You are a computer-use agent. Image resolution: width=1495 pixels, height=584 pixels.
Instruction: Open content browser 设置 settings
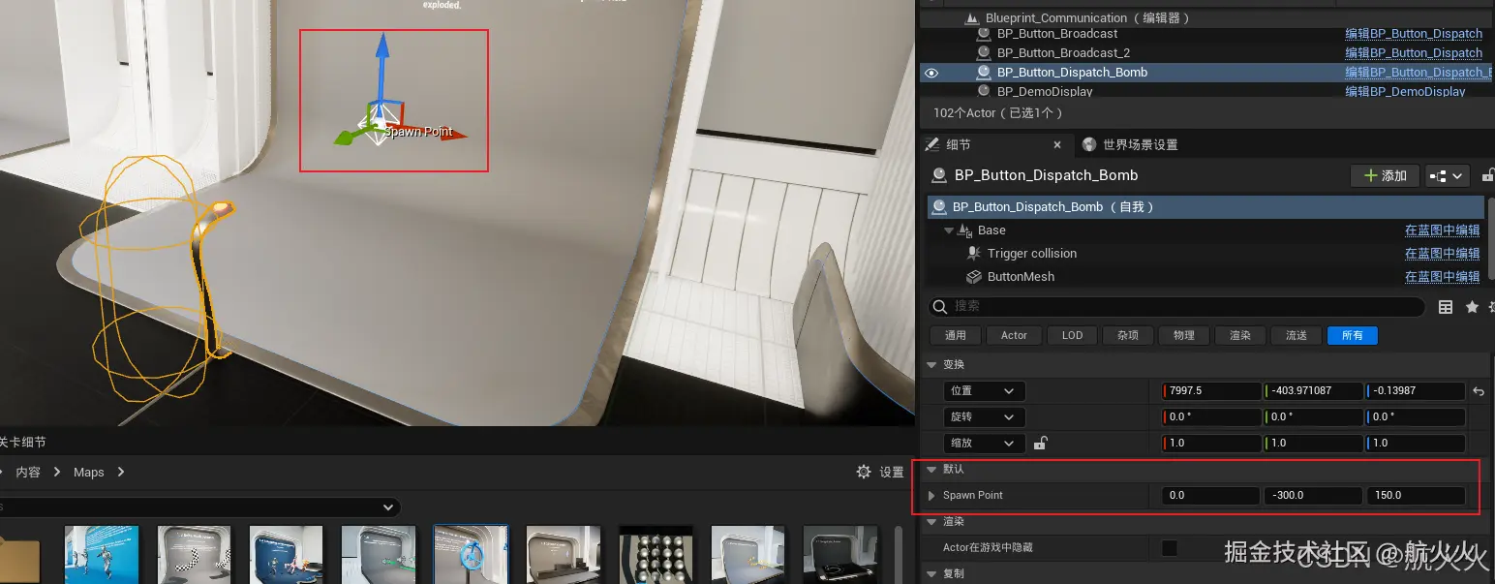point(880,473)
